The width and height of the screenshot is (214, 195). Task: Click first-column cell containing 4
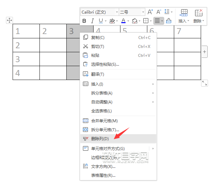26,73
